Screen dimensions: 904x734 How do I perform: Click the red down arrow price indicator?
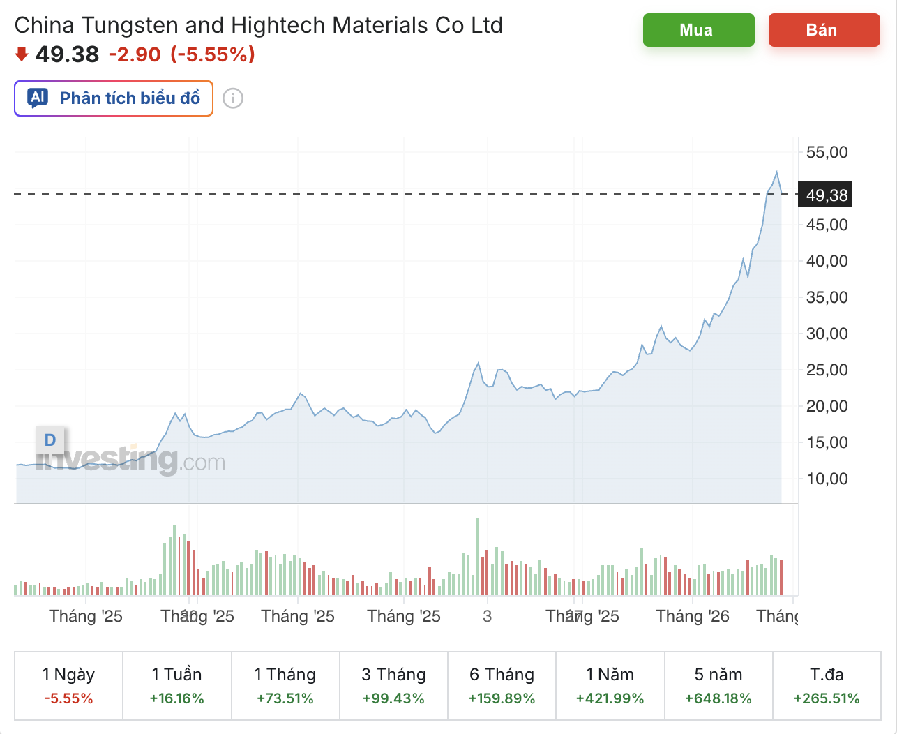point(22,54)
